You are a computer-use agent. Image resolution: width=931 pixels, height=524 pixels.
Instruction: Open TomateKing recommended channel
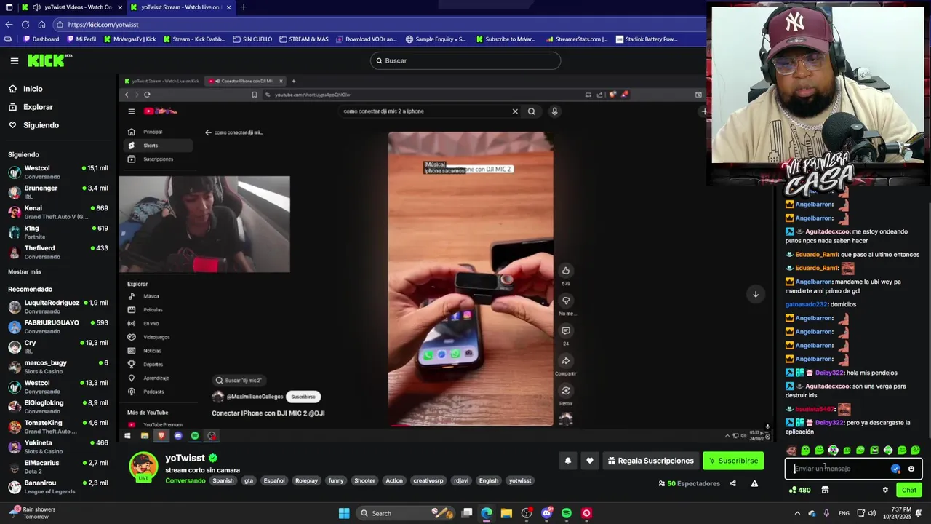tap(58, 426)
